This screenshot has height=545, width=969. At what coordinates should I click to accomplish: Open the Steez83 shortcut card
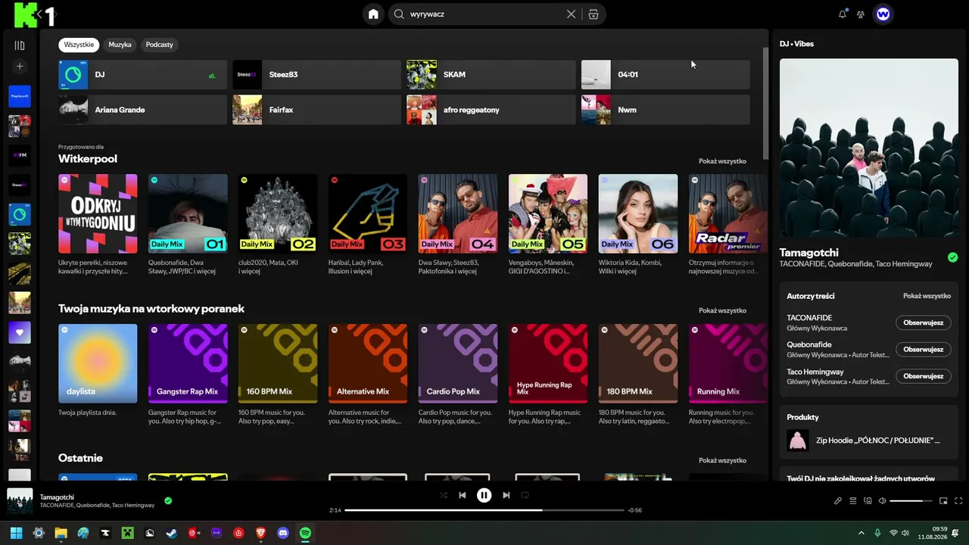(316, 75)
